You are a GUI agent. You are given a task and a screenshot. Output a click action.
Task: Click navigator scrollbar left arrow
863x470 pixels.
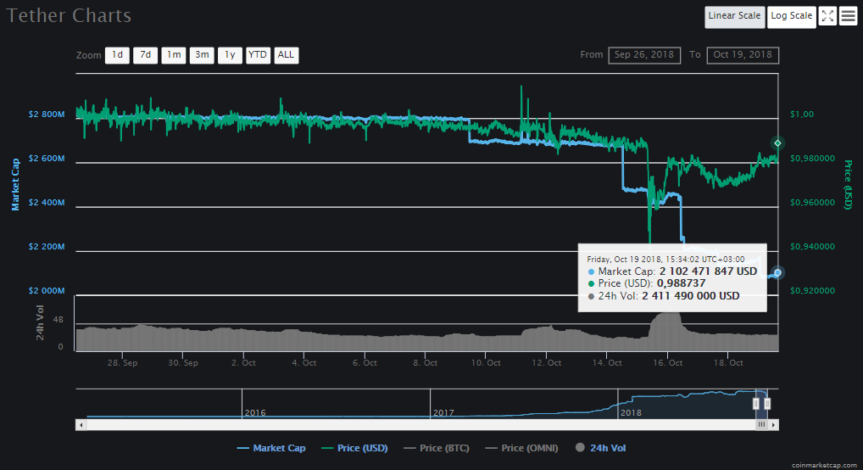pos(81,424)
